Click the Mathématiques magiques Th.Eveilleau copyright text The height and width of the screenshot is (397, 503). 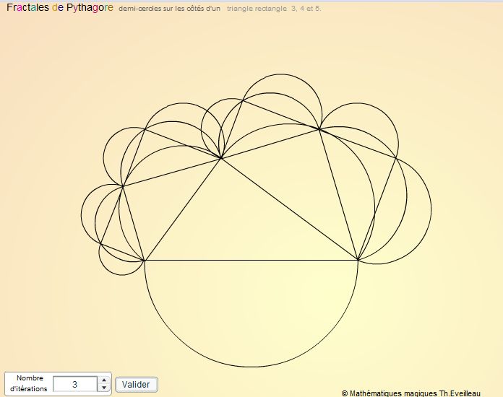click(x=411, y=393)
